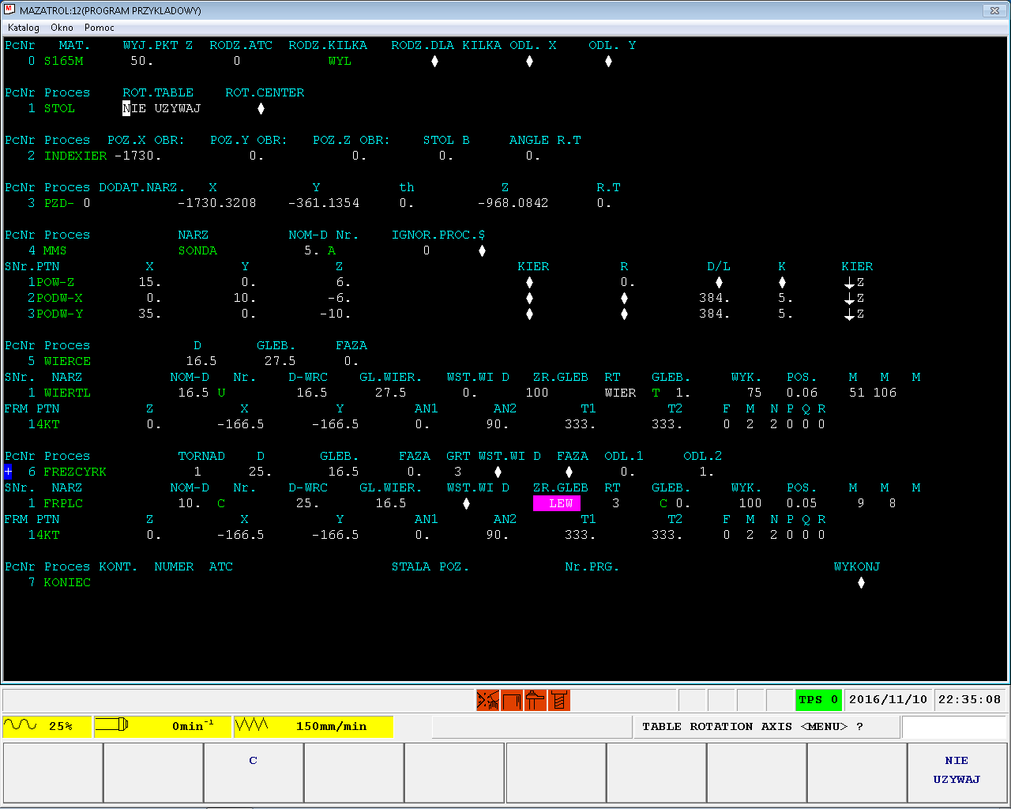Open the Pomoc menu
The width and height of the screenshot is (1011, 809).
(100, 28)
